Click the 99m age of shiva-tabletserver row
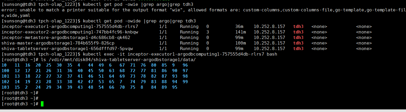 coord(239,49)
